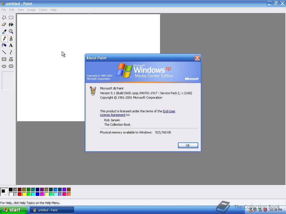Restore down the Paint window
Screen dimensions: 286x214
click(x=276, y=3)
